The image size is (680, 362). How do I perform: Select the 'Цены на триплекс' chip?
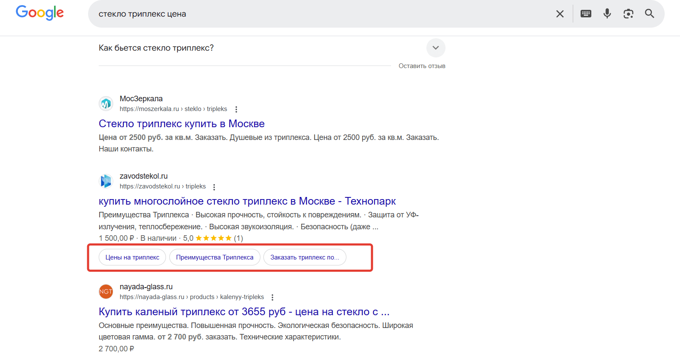(x=132, y=257)
